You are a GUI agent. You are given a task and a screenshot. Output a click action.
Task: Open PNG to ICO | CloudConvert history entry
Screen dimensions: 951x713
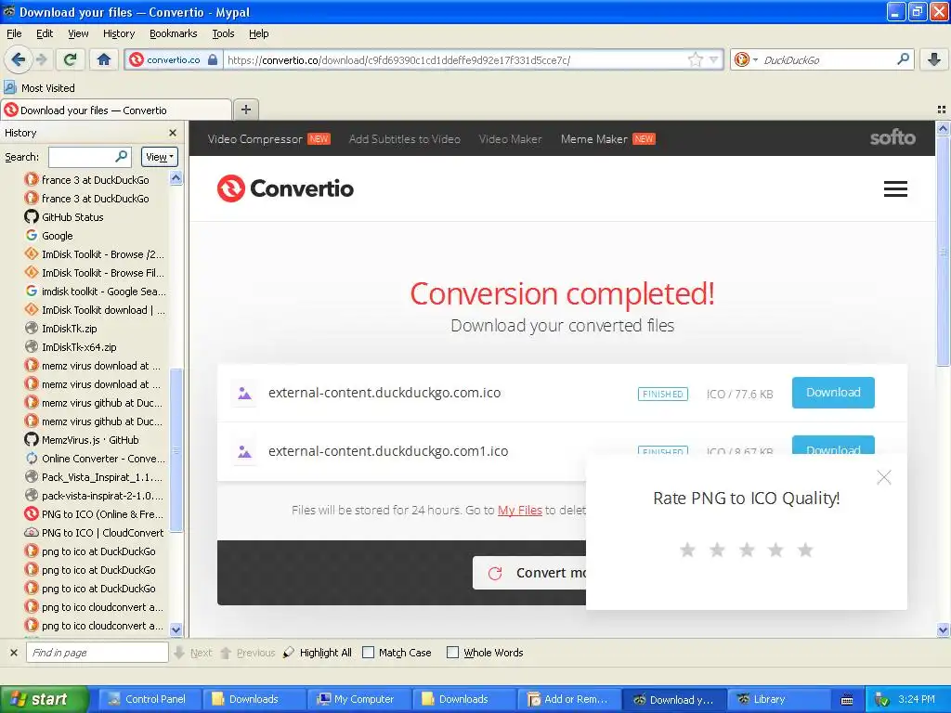pos(94,532)
